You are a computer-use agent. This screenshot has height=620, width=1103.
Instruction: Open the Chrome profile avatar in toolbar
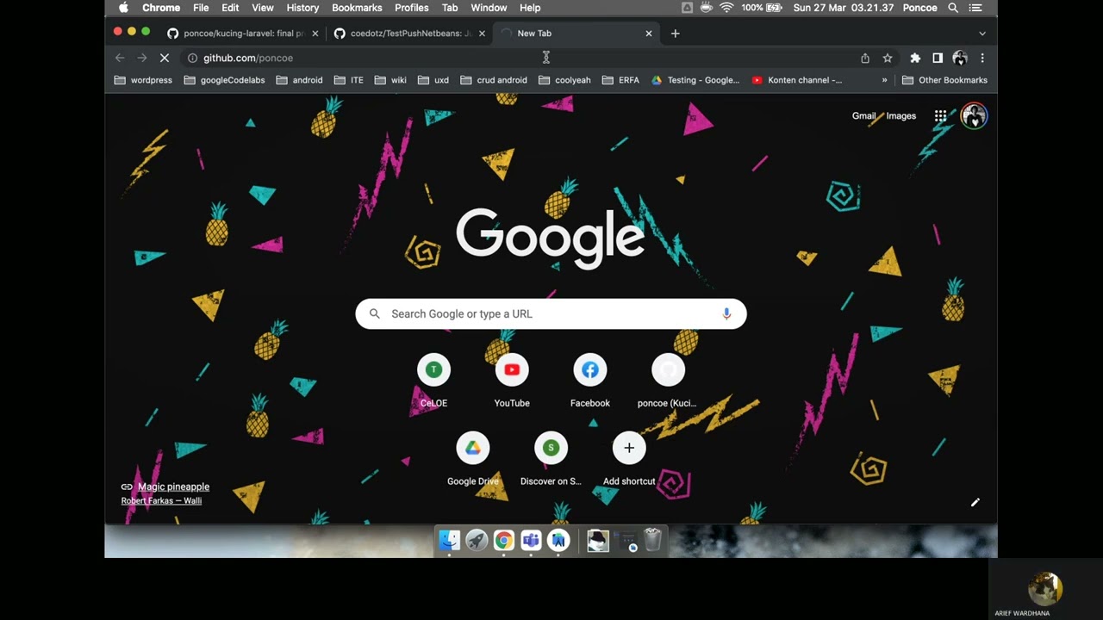click(960, 58)
